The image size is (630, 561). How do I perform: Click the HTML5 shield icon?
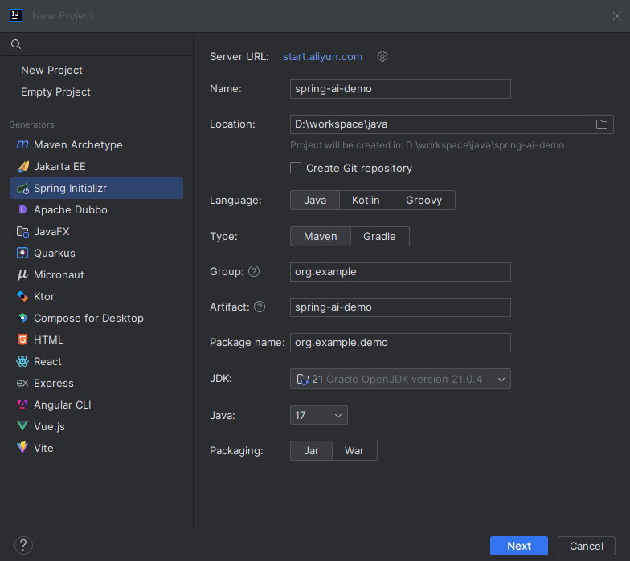click(22, 339)
